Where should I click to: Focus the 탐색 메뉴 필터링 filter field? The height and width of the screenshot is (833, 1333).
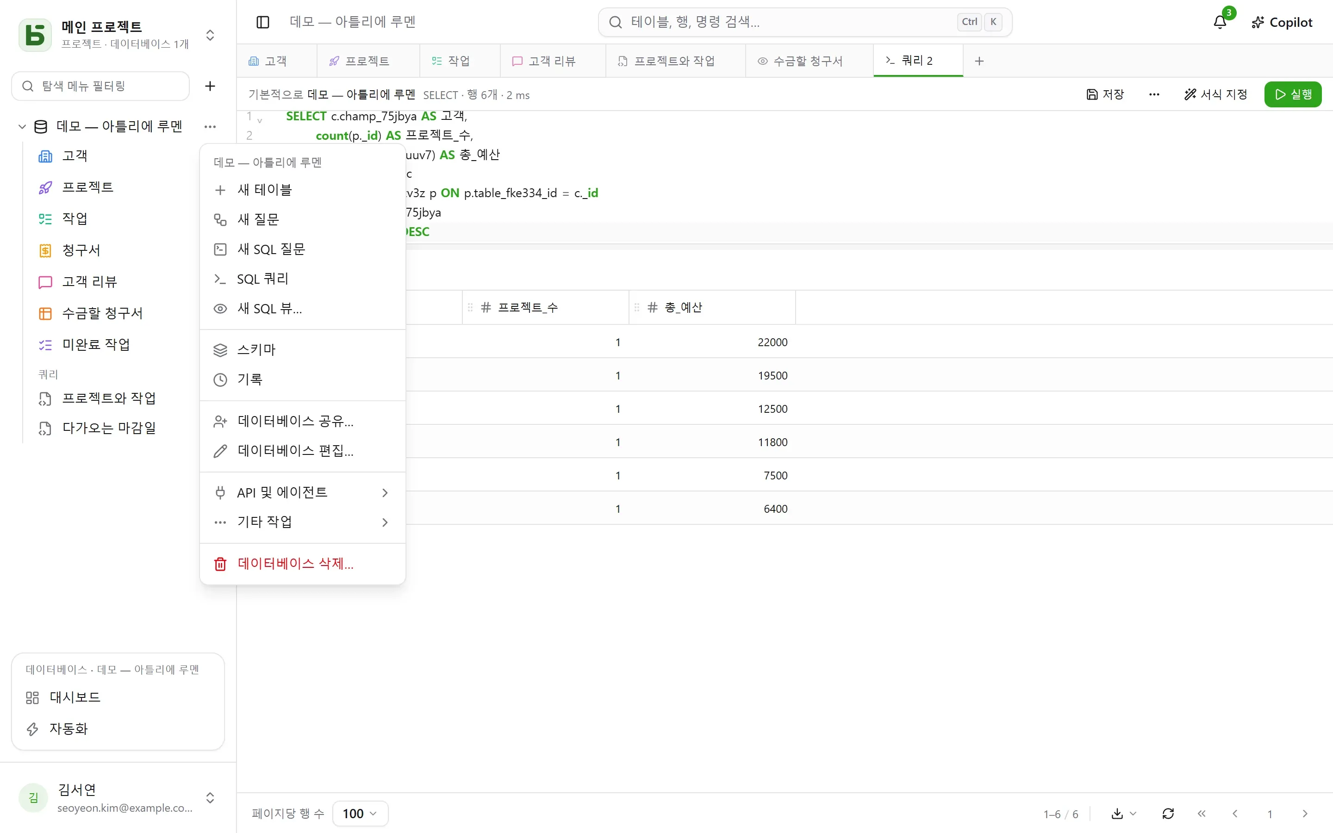tap(100, 86)
